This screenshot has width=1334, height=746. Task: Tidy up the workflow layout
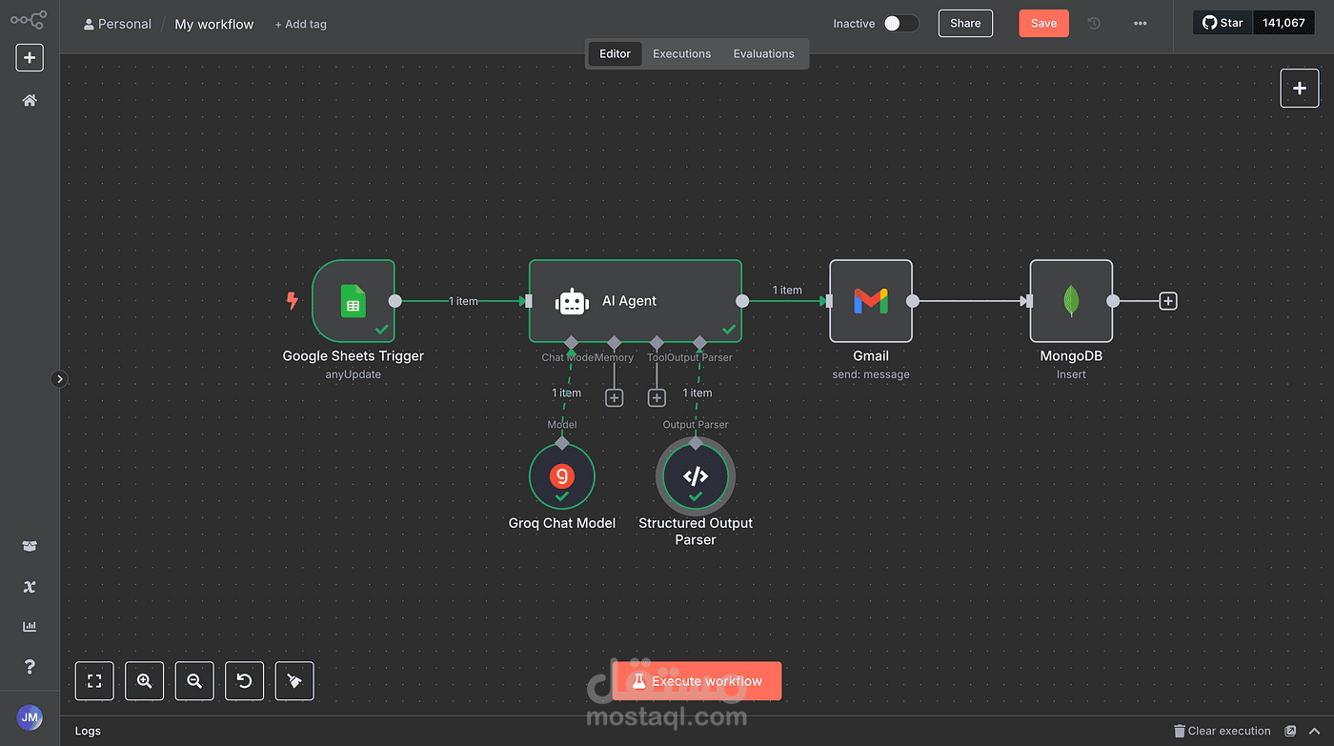[294, 681]
